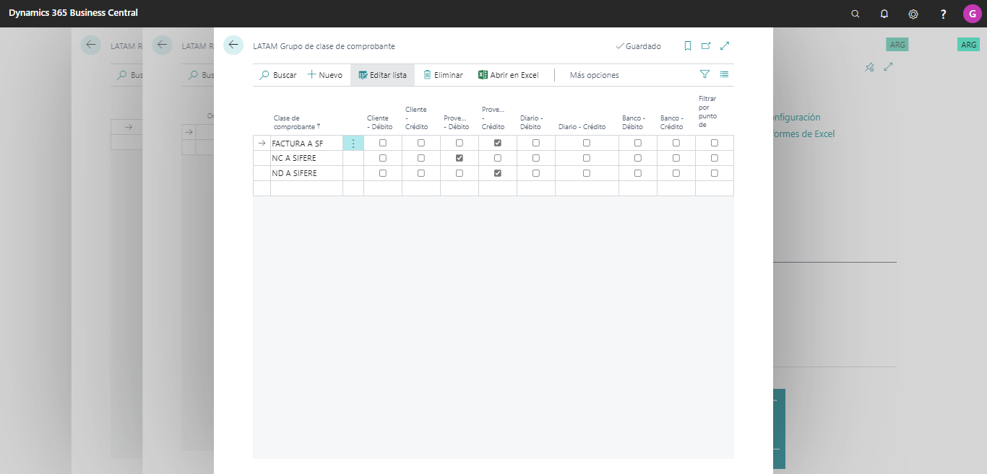The height and width of the screenshot is (474, 987).
Task: Uncheck Proveedor - Crédito for ND A SIFERE
Action: coord(498,173)
